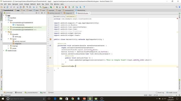Screen dimensions: 181x101
Task: Select activity_main.xml in the project tree
Action: [20, 41]
